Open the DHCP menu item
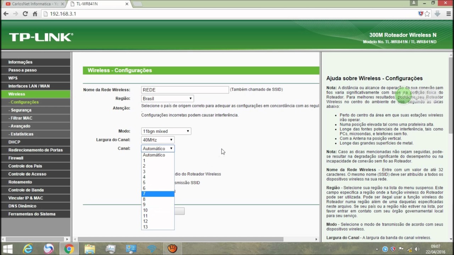The width and height of the screenshot is (454, 255). pyautogui.click(x=35, y=142)
